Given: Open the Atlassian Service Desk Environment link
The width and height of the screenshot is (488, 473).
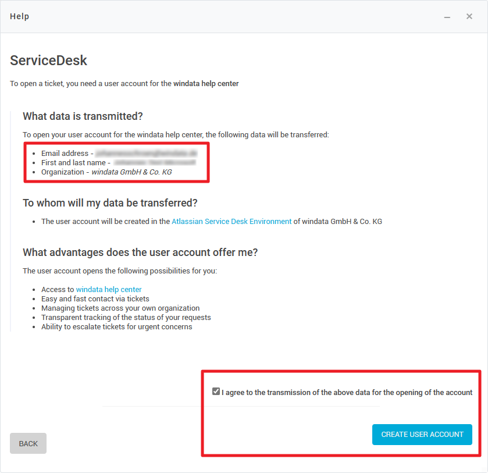Looking at the screenshot, I should (x=231, y=222).
